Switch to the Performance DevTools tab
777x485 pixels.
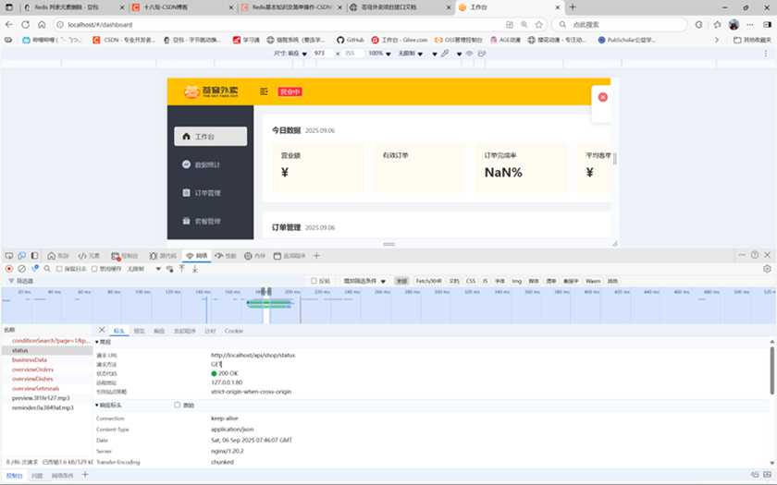pos(226,256)
